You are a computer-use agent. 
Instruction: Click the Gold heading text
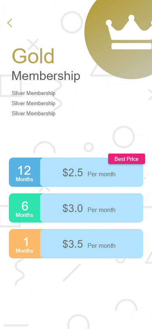[33, 56]
